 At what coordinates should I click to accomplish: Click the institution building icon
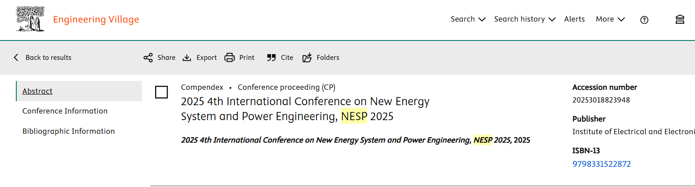pos(680,19)
